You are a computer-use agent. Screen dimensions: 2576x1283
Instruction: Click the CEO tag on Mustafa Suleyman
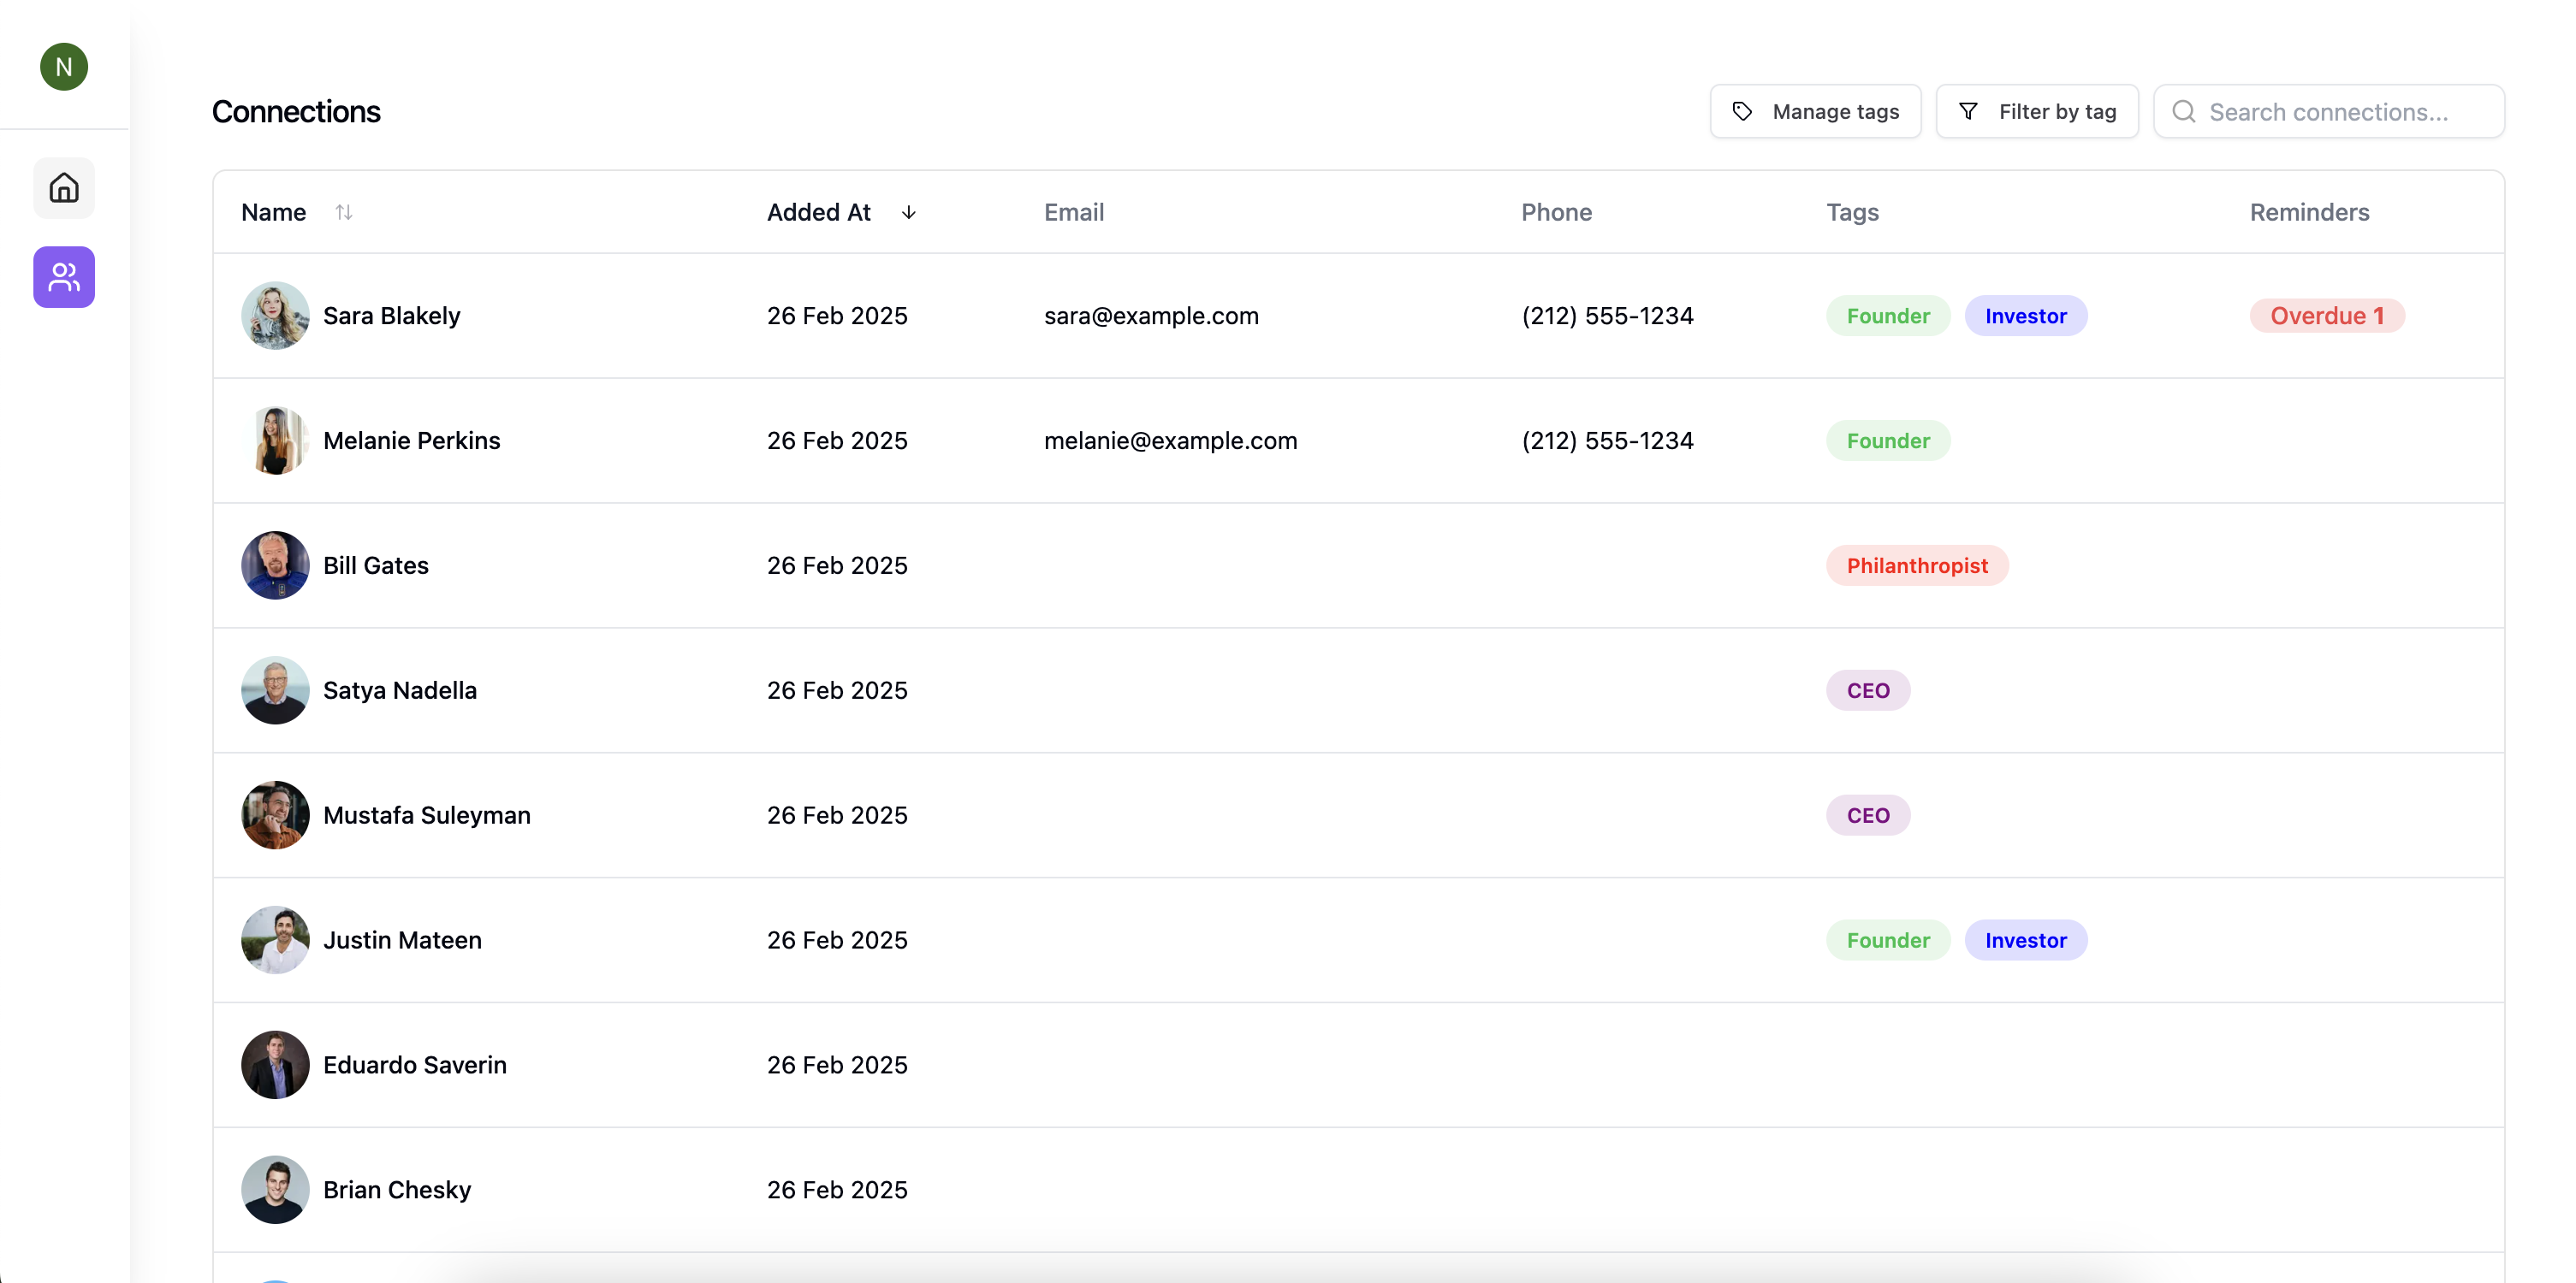1868,815
